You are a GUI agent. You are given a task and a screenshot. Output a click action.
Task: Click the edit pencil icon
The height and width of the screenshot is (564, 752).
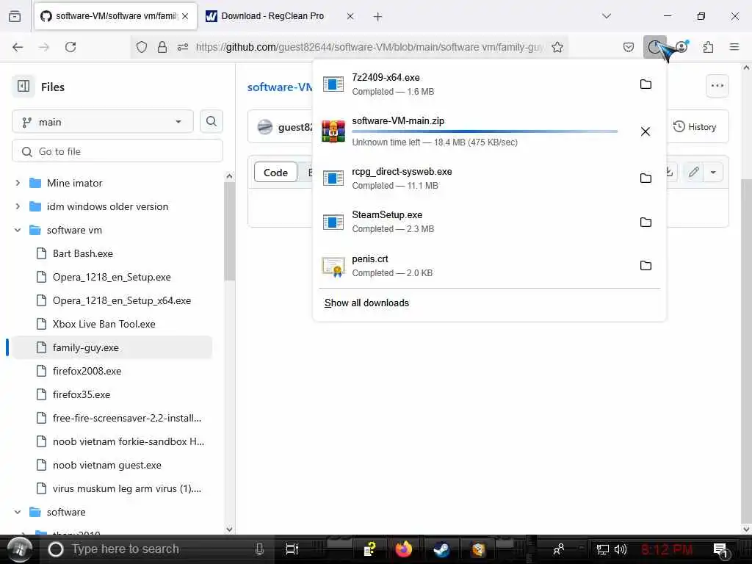coord(693,172)
